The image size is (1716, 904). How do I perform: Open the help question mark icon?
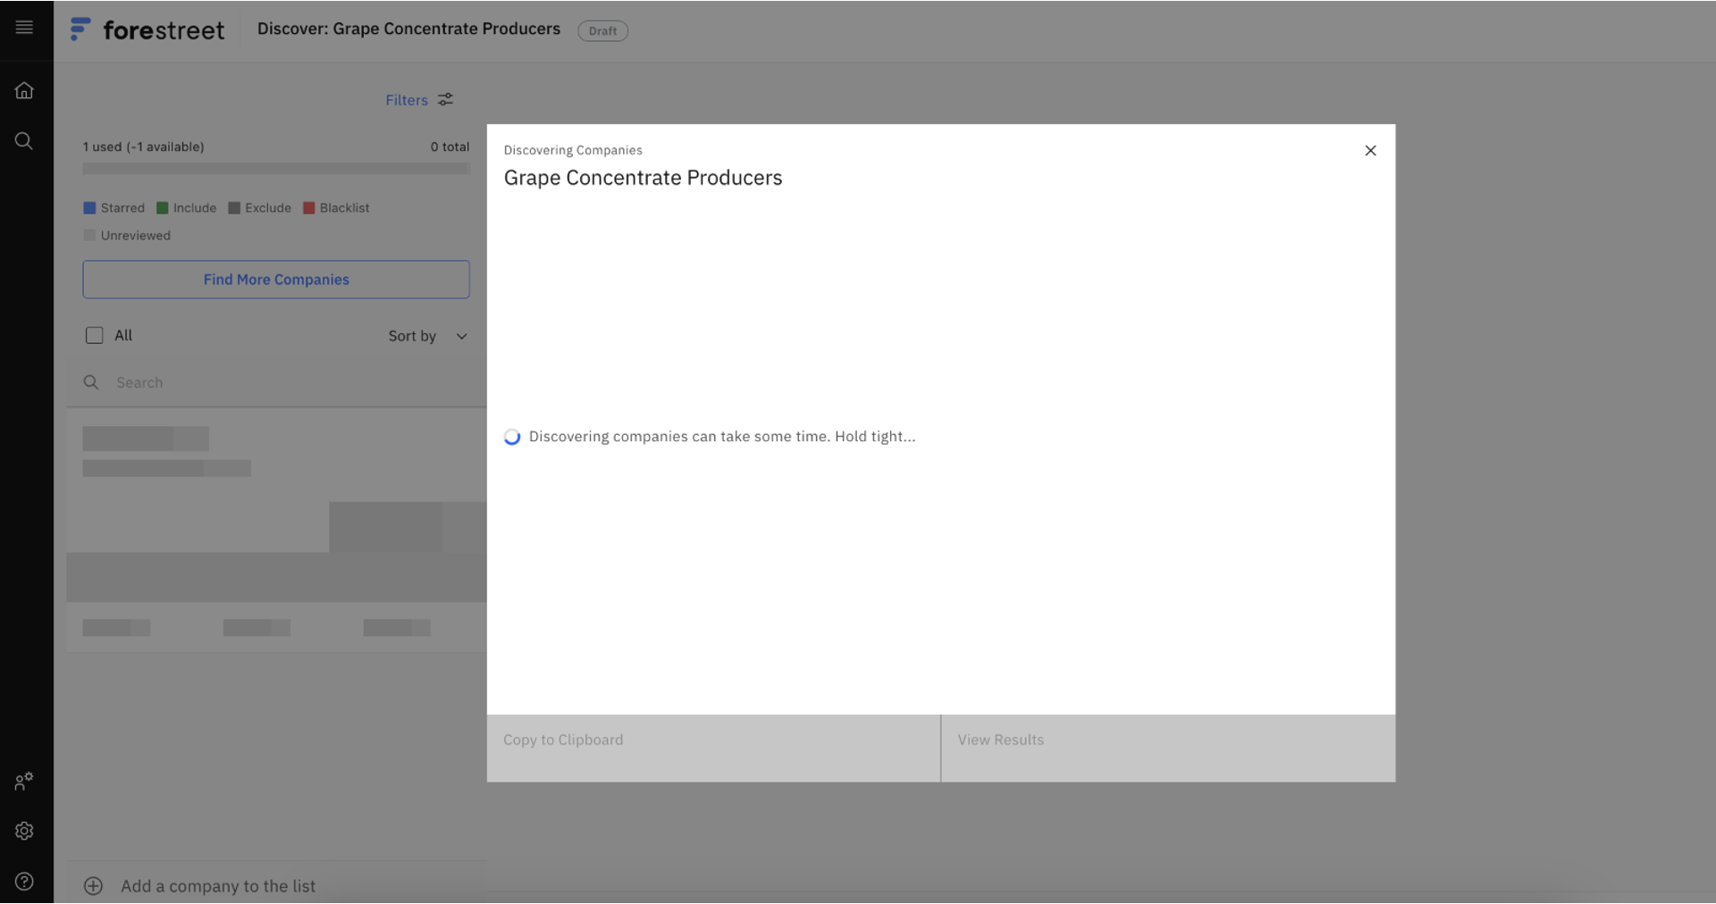[24, 882]
